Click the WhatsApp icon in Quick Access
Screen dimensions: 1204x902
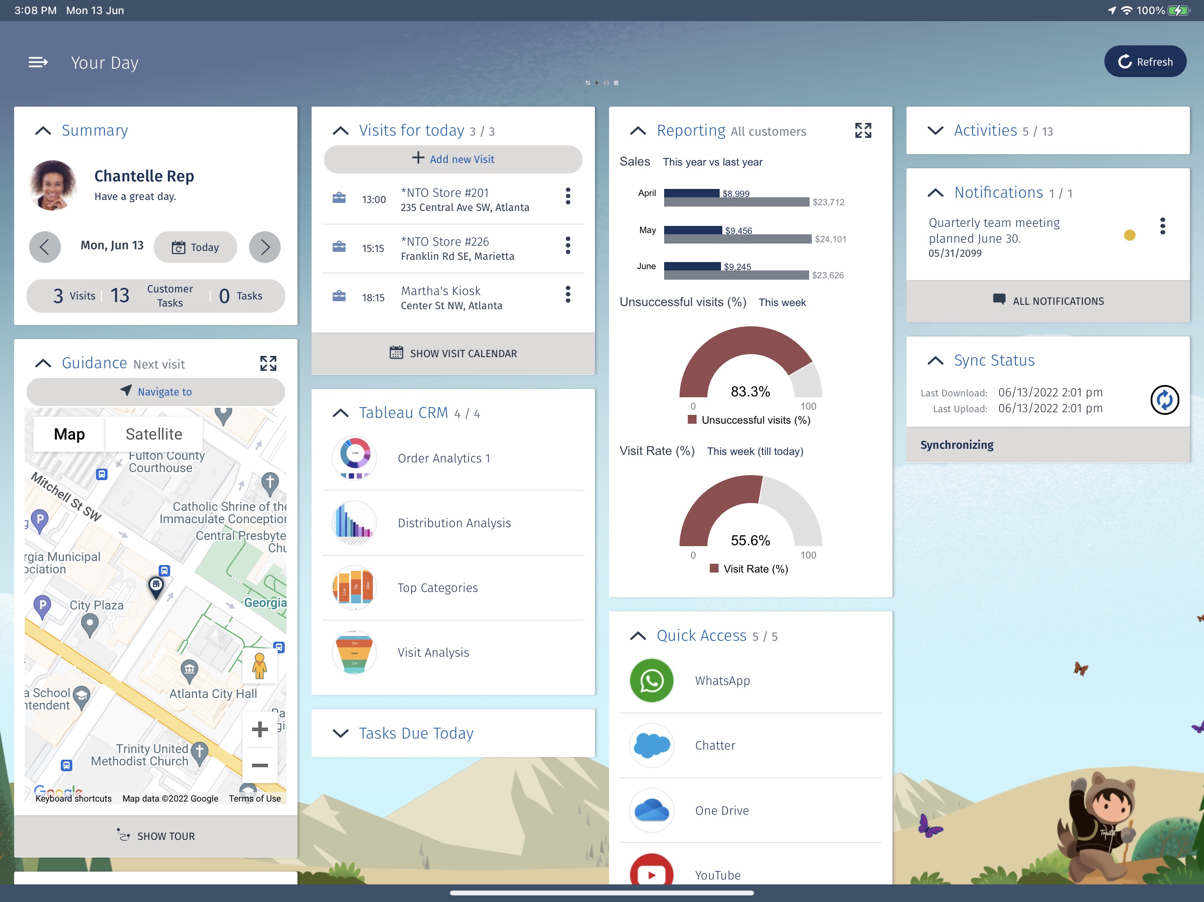tap(652, 680)
